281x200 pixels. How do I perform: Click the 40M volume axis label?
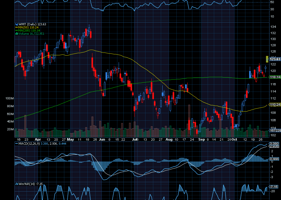(x=10, y=122)
